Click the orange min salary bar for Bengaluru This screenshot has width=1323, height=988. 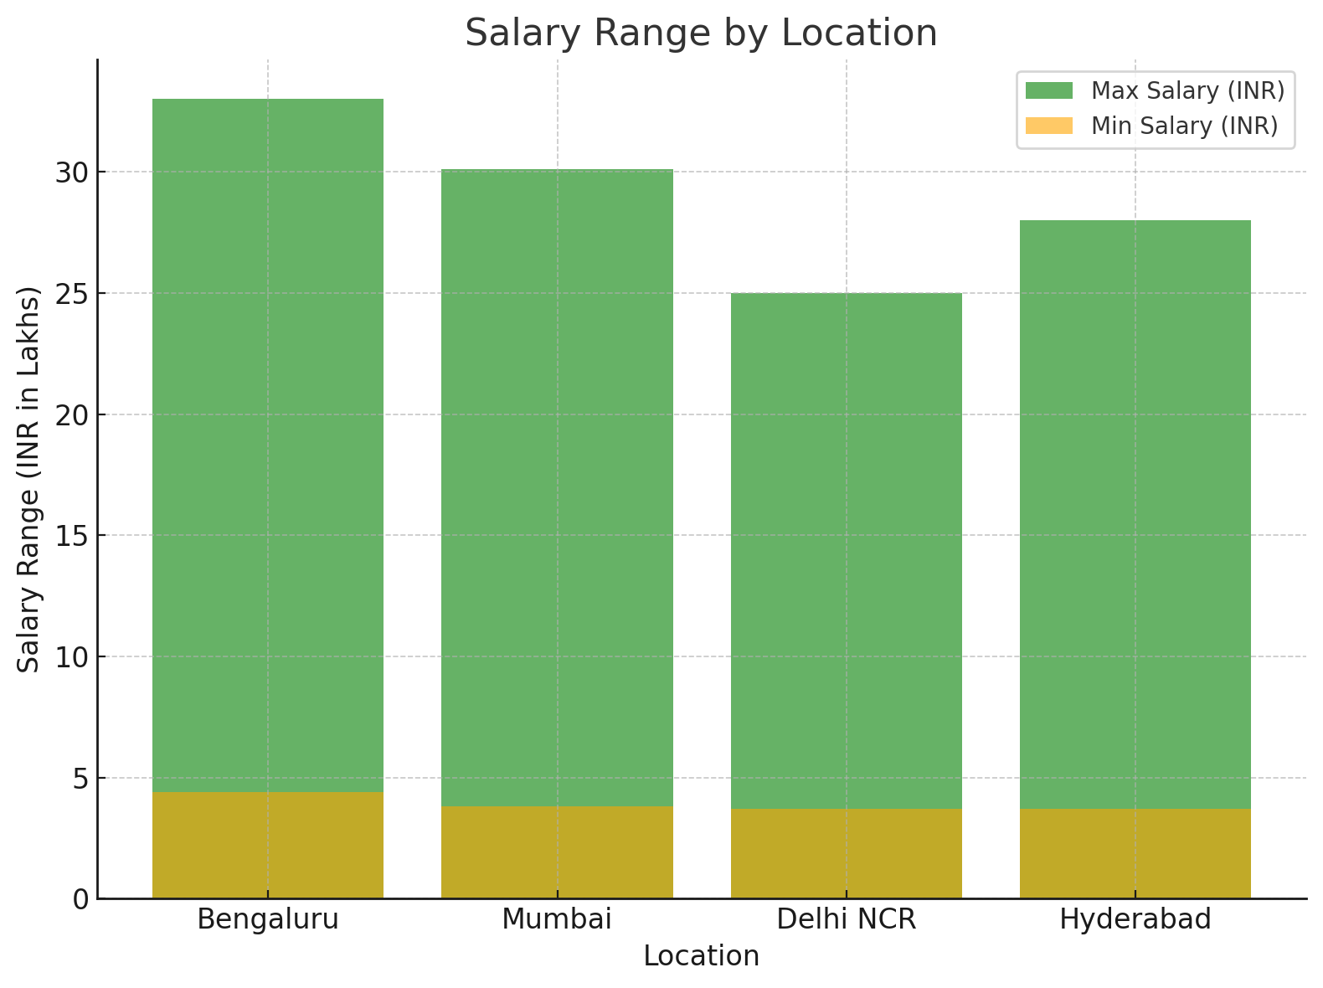tap(268, 846)
